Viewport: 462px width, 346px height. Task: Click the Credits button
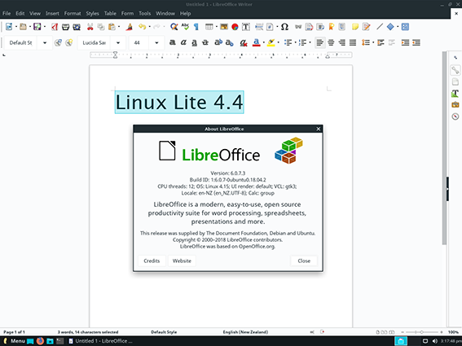(152, 261)
